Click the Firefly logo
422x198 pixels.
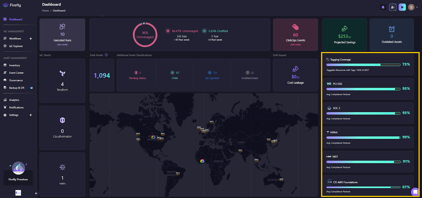[12, 5]
